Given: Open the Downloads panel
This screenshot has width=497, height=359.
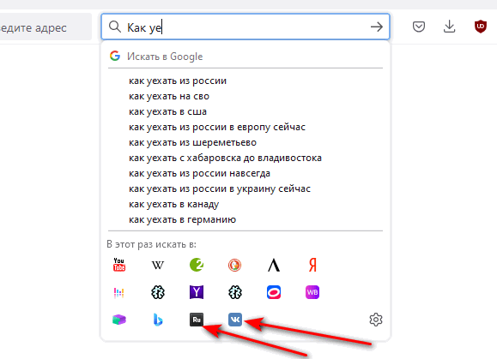Looking at the screenshot, I should [450, 27].
